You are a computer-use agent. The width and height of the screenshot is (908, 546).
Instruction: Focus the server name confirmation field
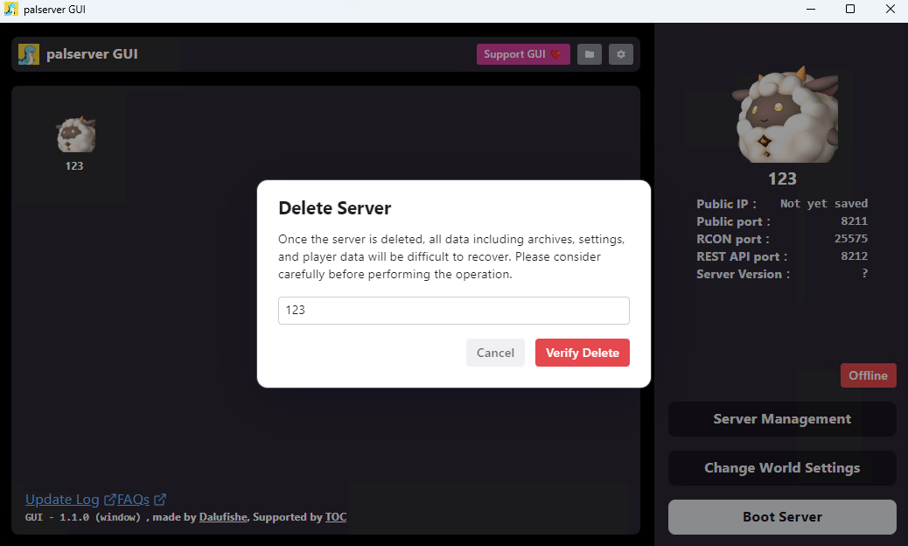[x=453, y=311]
